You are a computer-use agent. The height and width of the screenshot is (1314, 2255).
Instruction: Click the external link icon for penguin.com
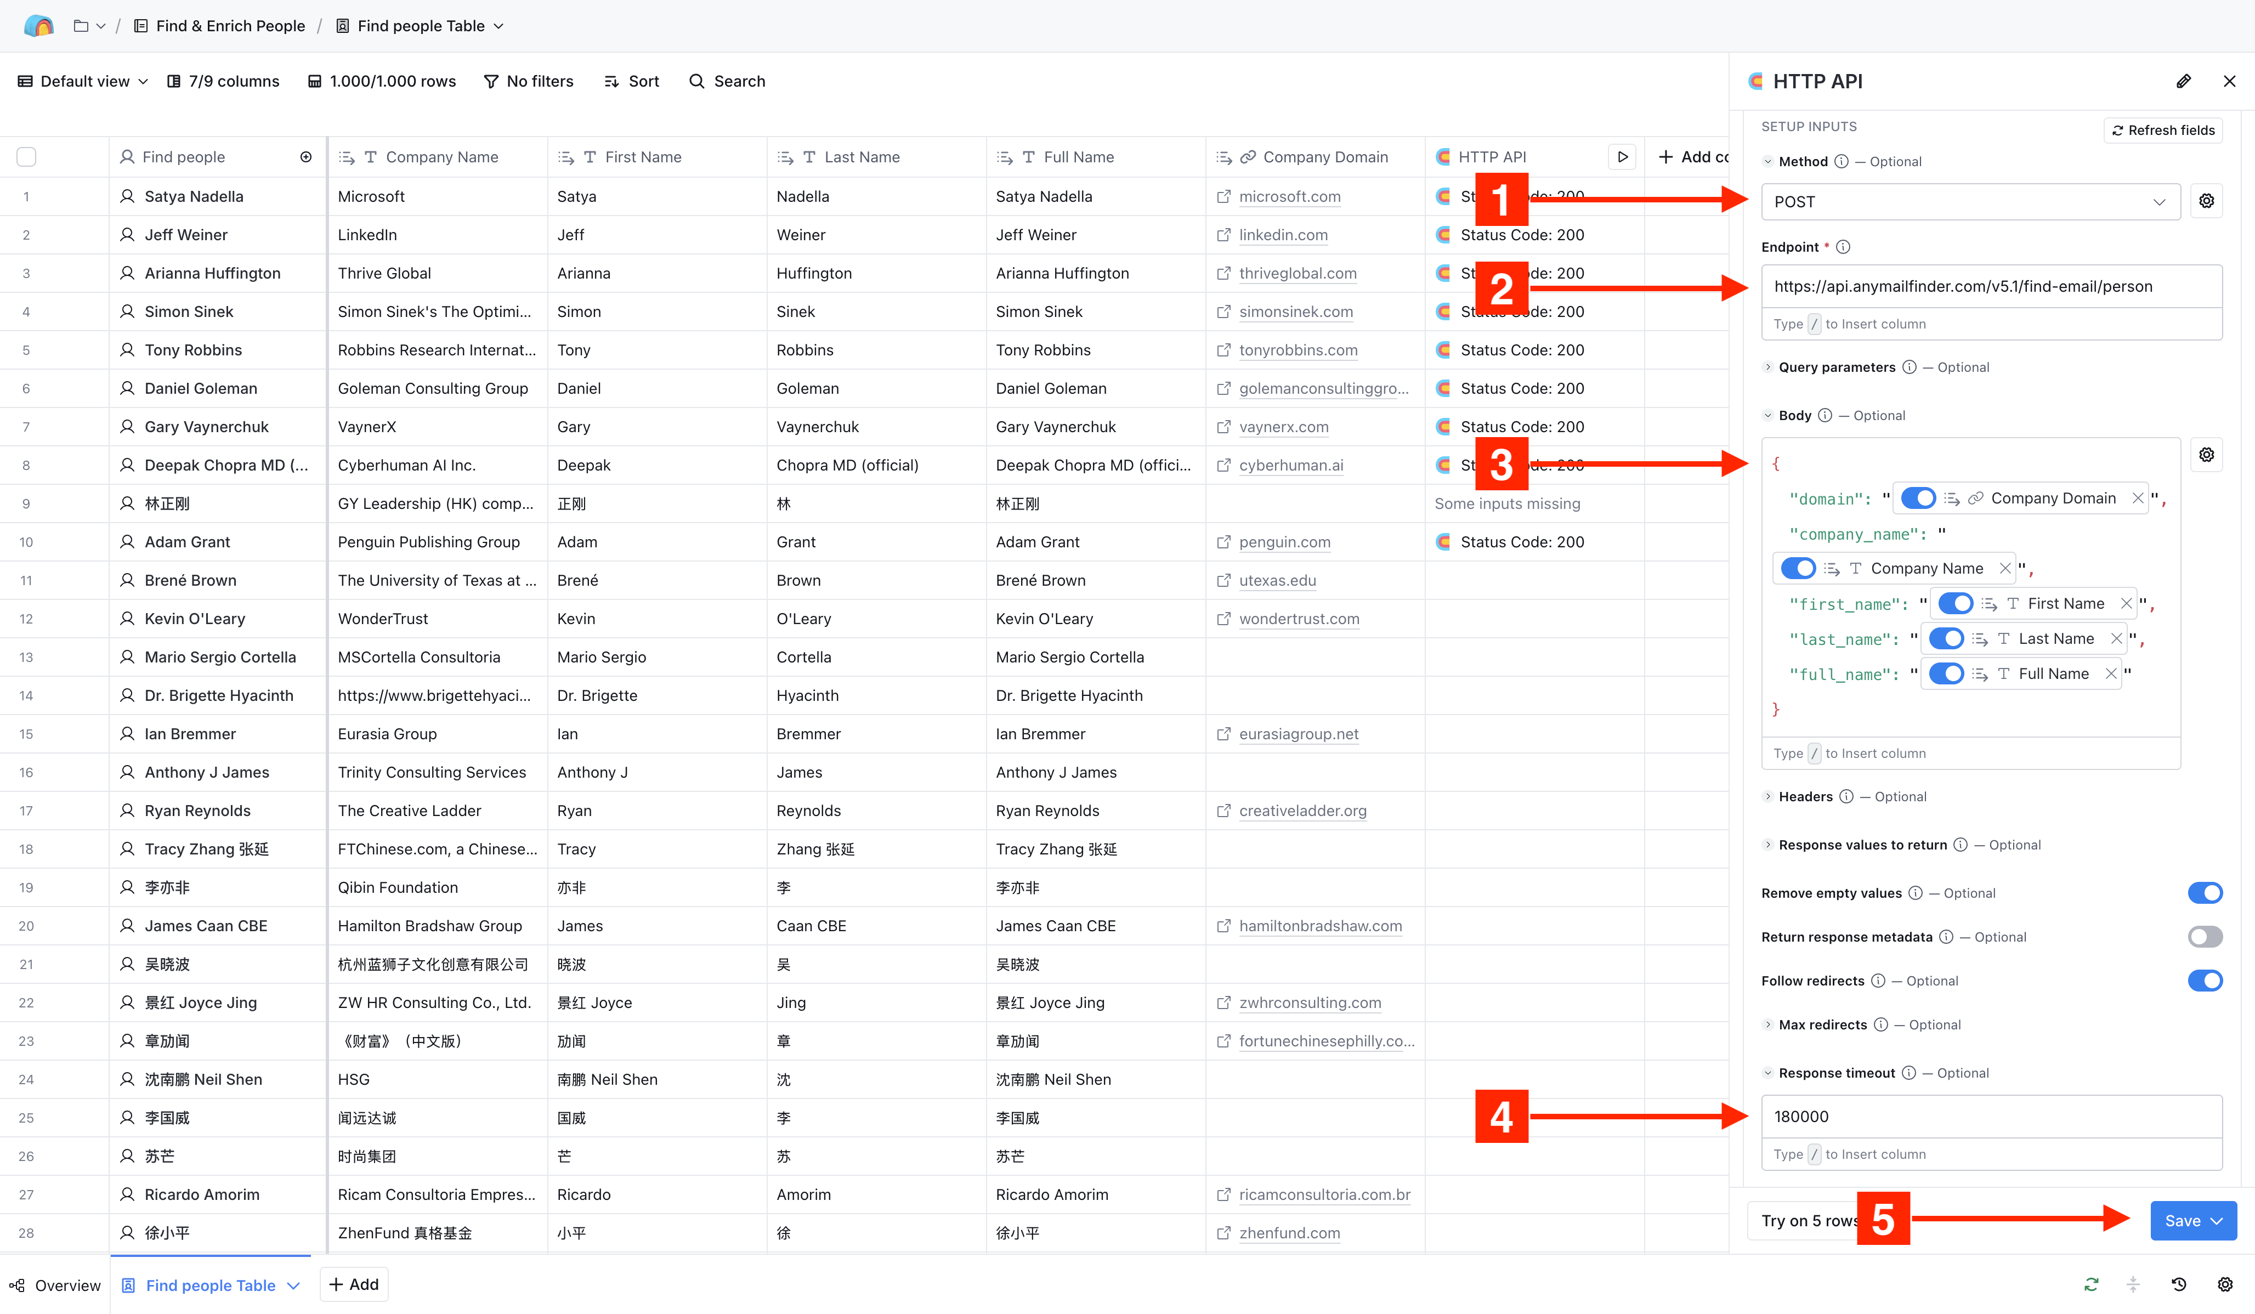coord(1223,541)
